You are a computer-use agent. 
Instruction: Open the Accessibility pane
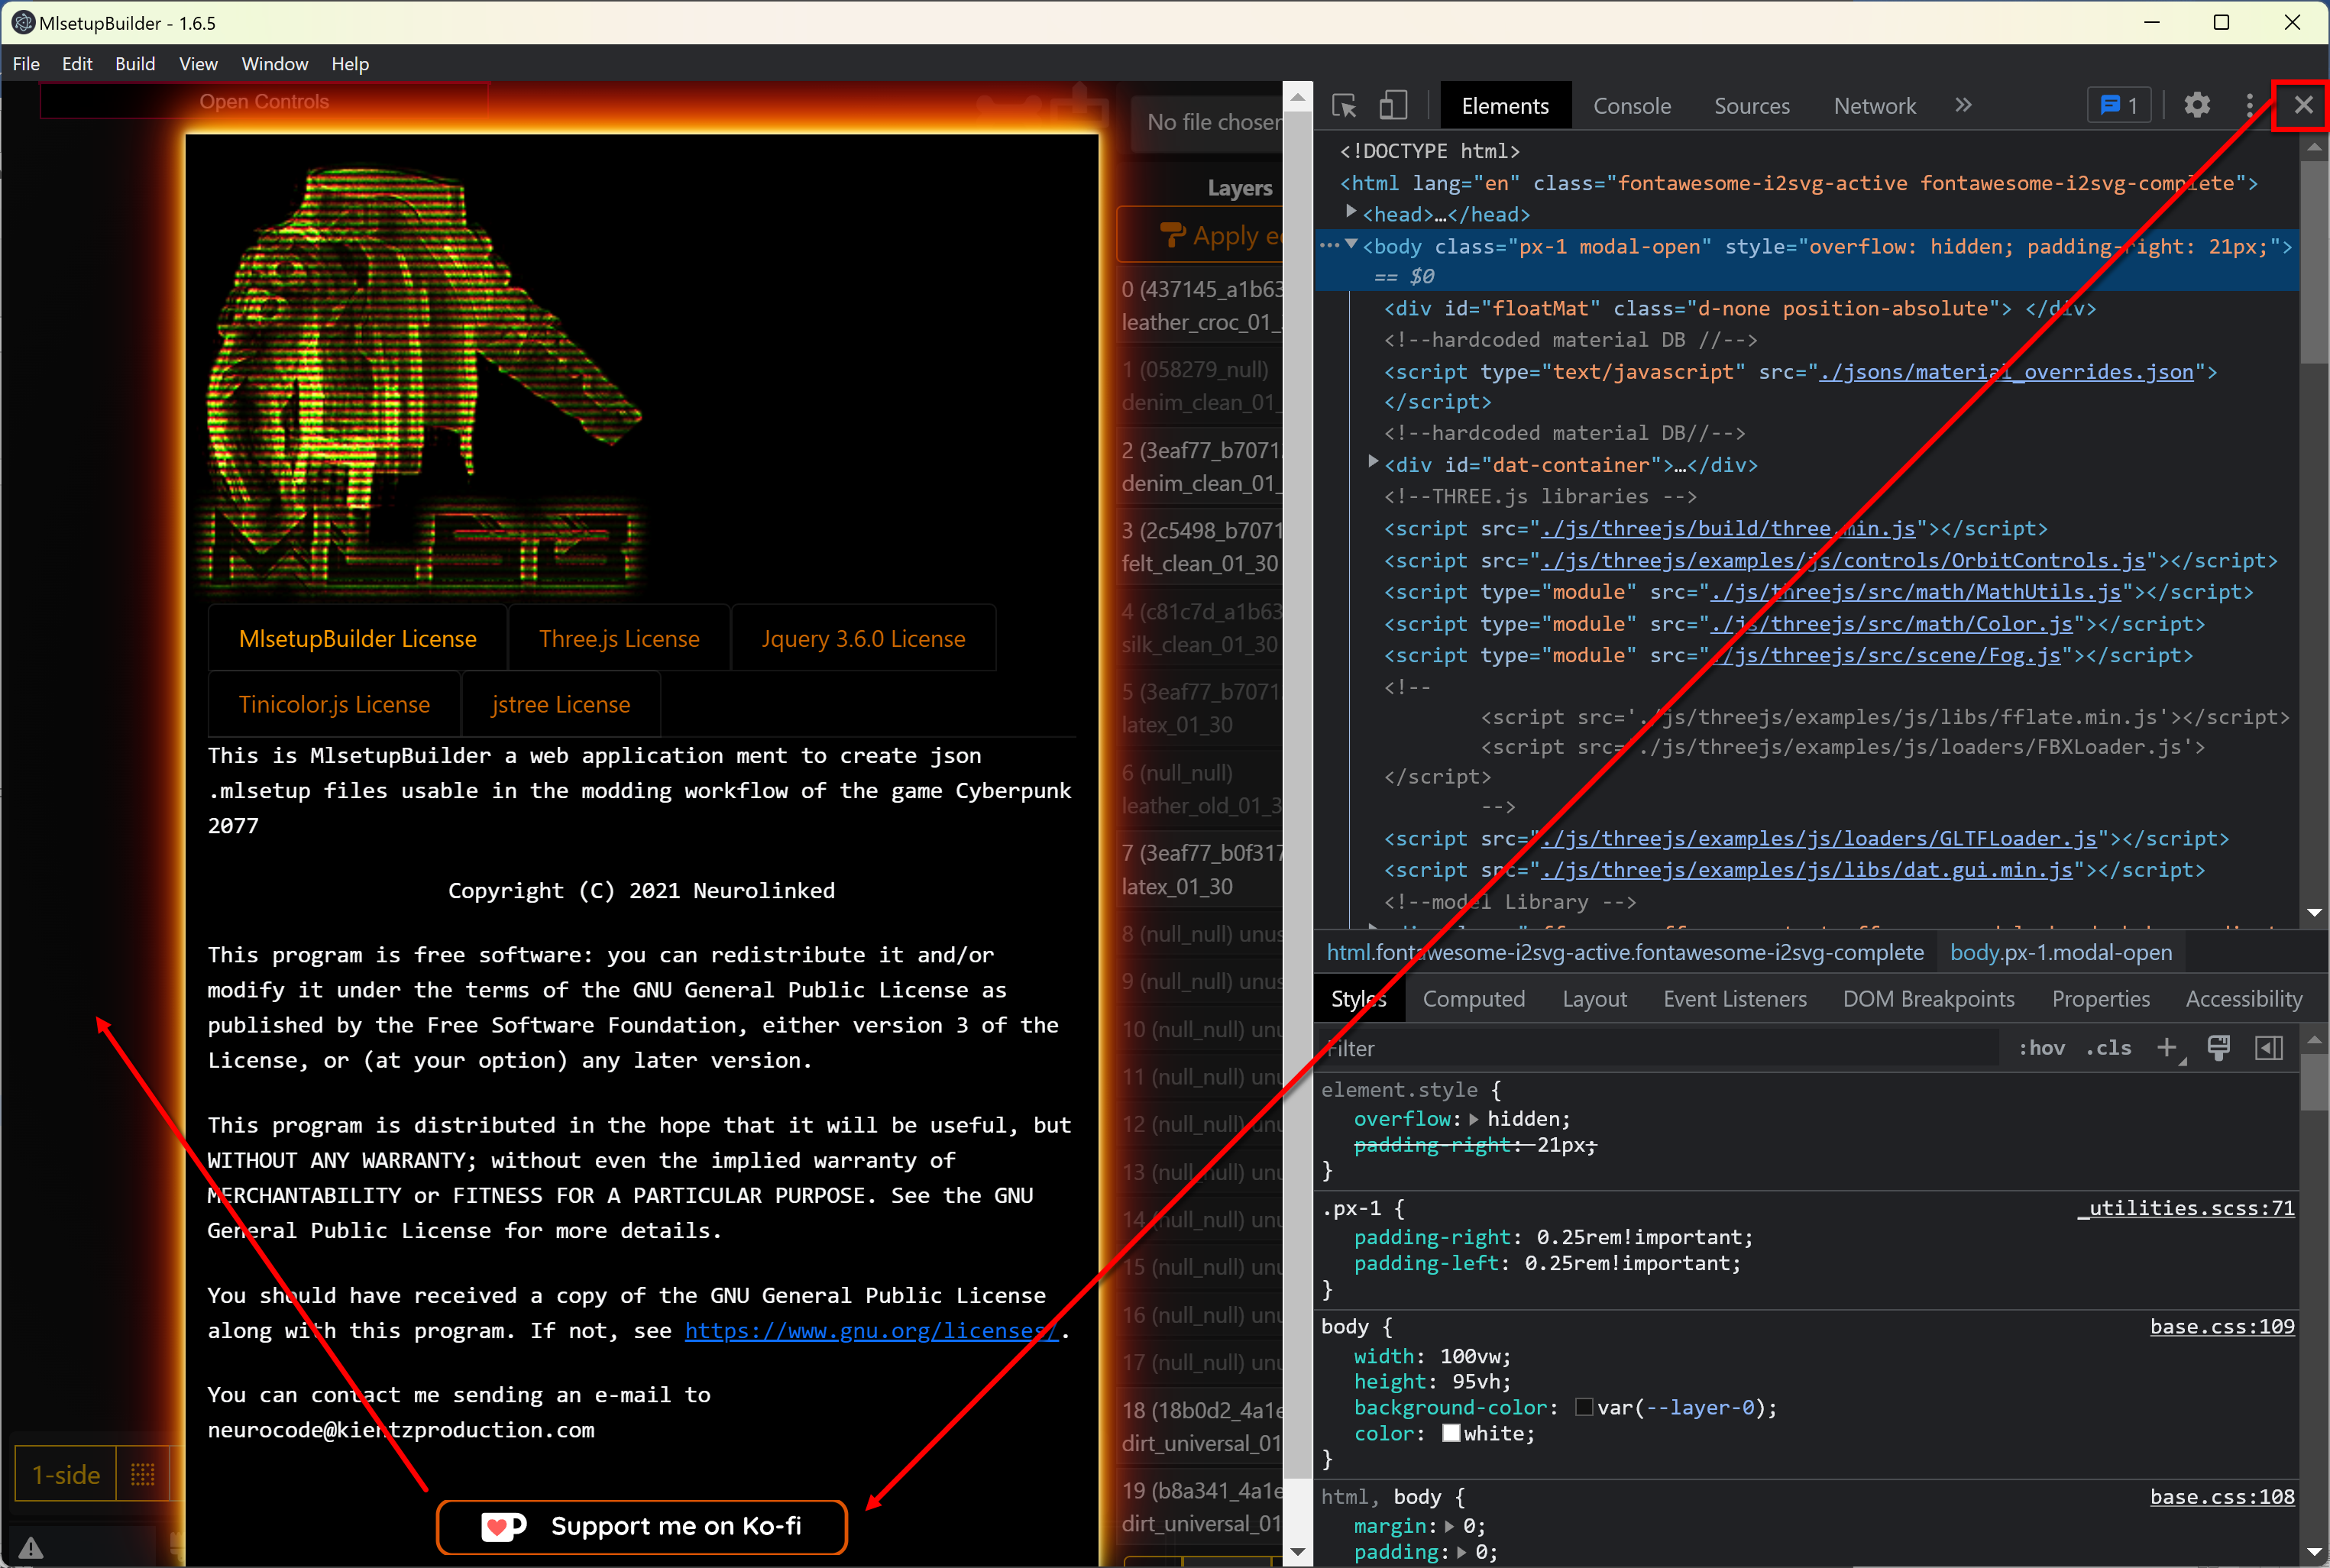pos(2243,998)
